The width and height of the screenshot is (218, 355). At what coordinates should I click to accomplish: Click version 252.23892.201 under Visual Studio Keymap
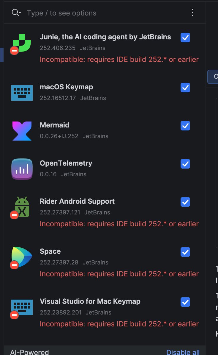pos(61,312)
